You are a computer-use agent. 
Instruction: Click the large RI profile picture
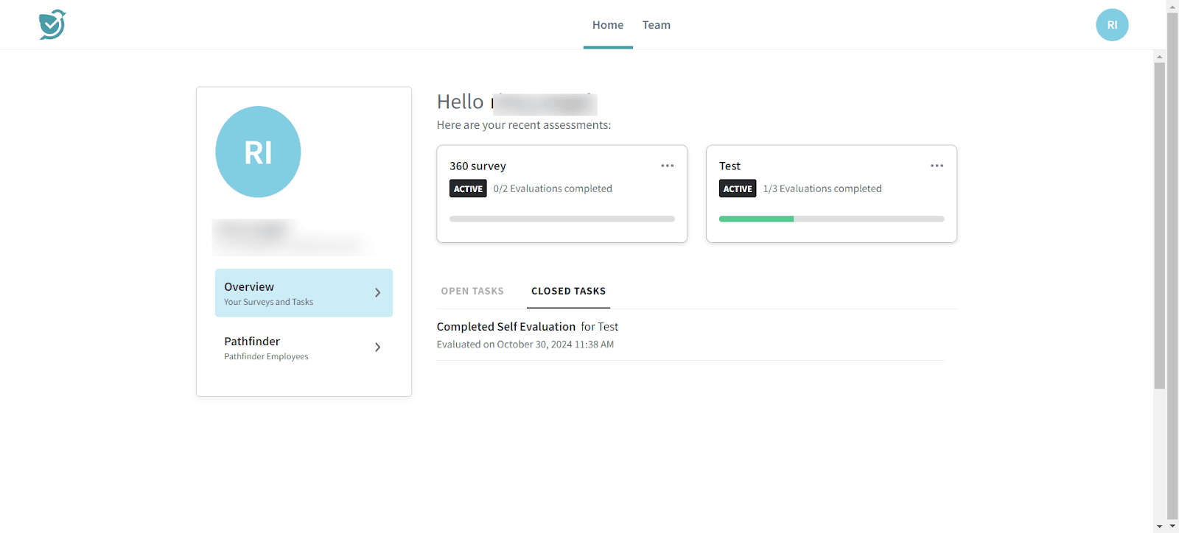pos(258,152)
